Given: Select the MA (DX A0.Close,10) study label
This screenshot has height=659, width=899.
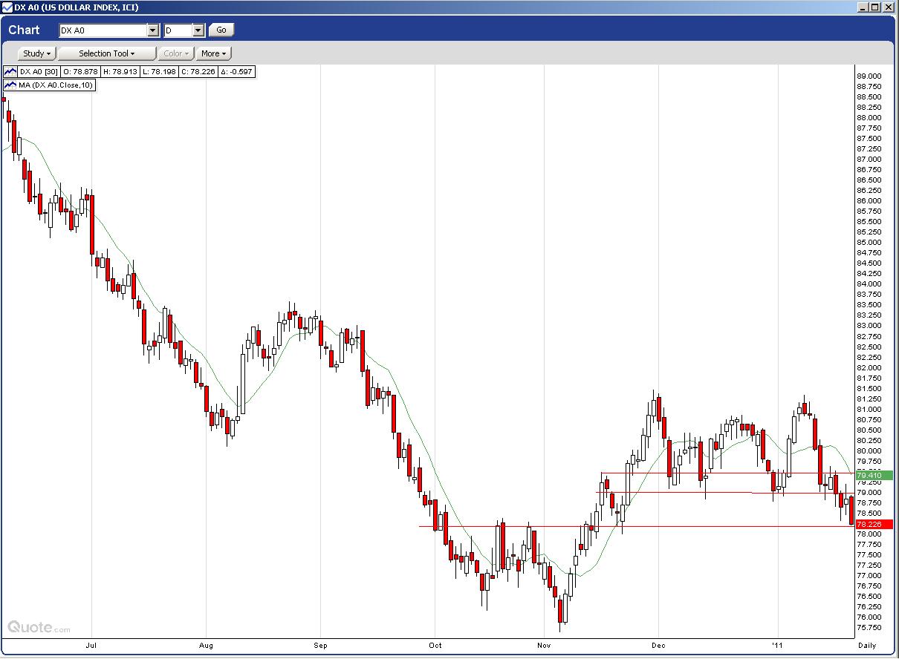Looking at the screenshot, I should [56, 85].
